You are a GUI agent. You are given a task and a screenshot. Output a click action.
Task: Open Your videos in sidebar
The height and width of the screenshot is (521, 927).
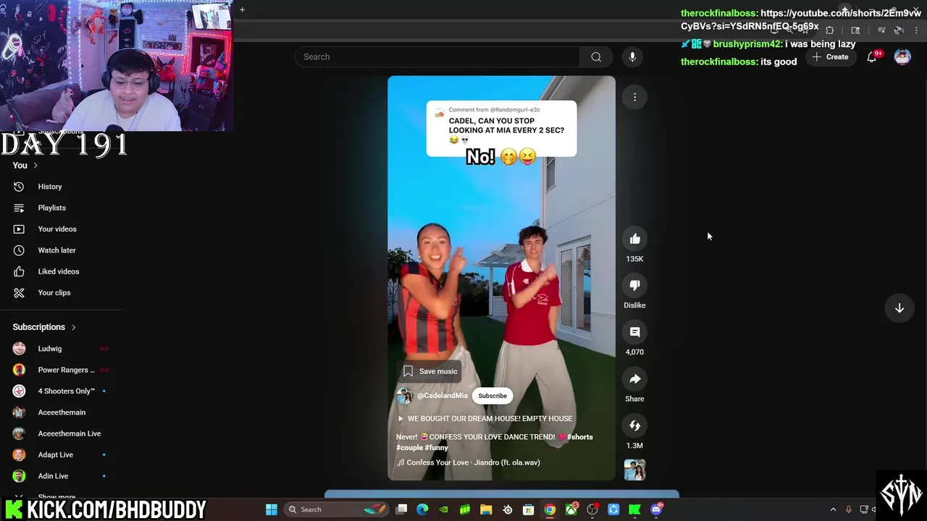tap(56, 229)
